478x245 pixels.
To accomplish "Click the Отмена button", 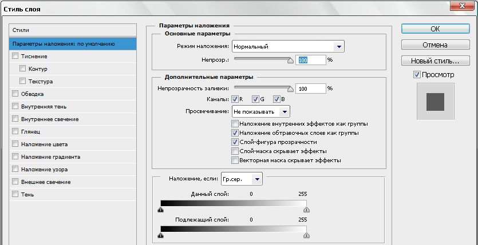I will tap(434, 45).
